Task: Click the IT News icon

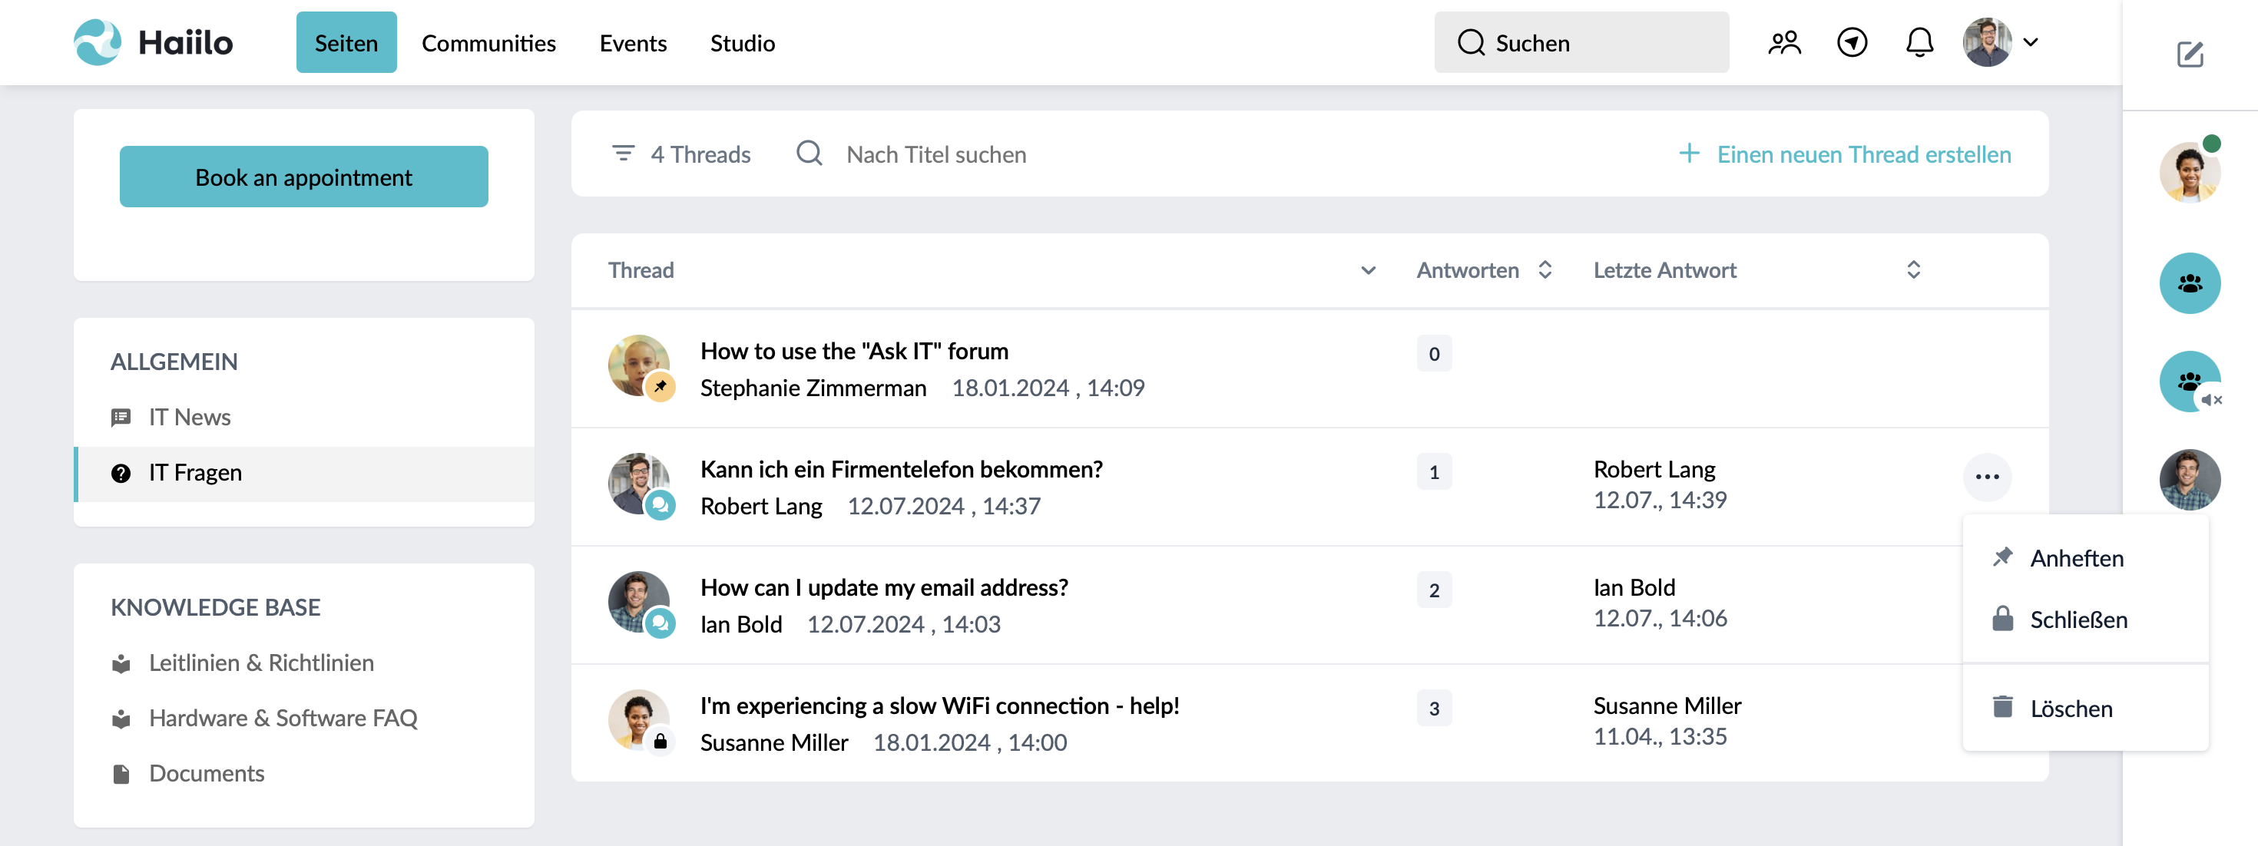Action: pos(121,418)
